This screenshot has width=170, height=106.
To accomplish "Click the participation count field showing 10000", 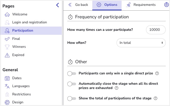I will (156, 30).
